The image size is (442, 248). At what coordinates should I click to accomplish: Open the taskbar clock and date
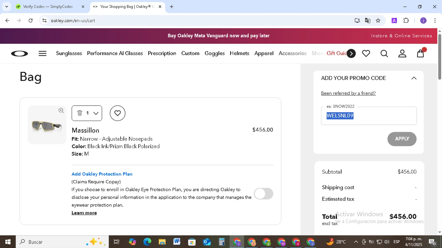(x=414, y=242)
